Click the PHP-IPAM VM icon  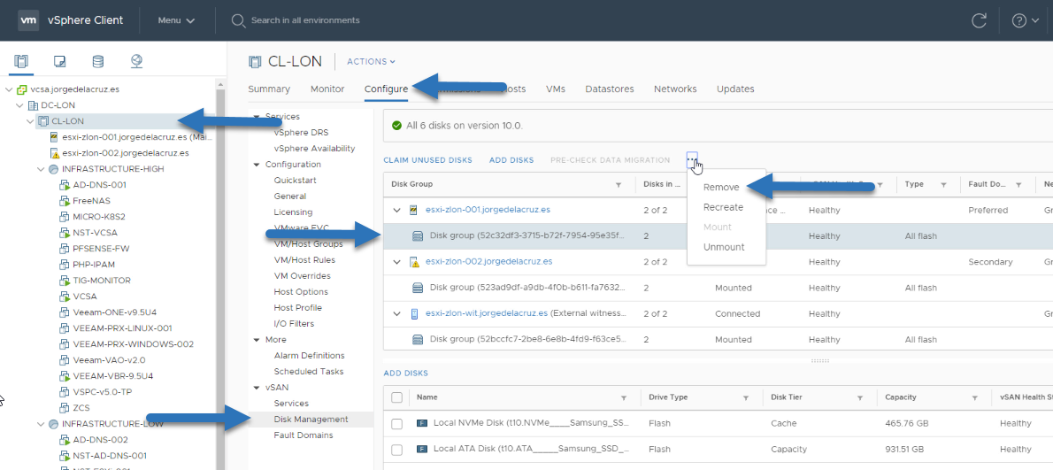point(65,265)
